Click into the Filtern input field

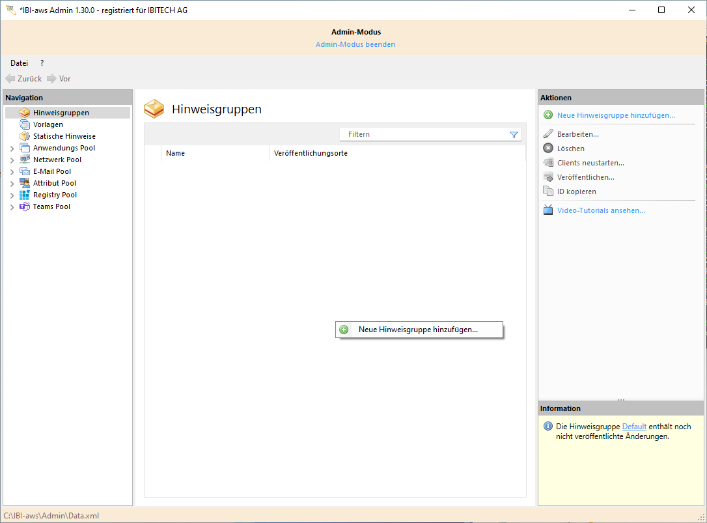(x=423, y=134)
